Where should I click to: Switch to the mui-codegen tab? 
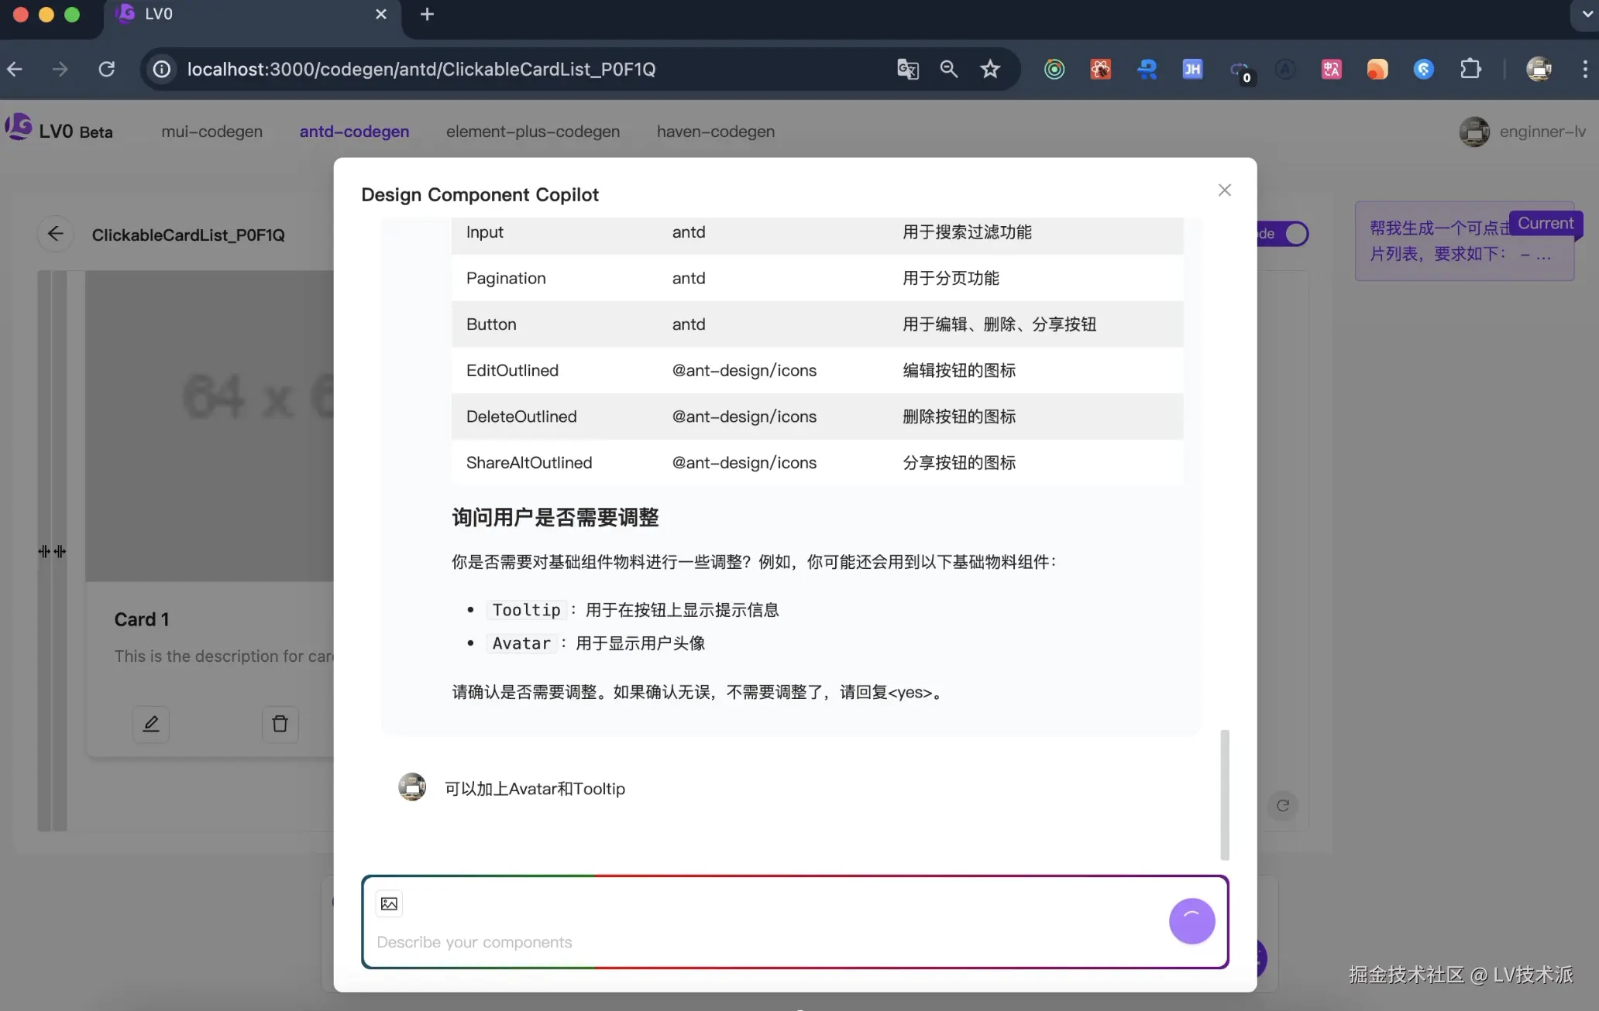211,132
